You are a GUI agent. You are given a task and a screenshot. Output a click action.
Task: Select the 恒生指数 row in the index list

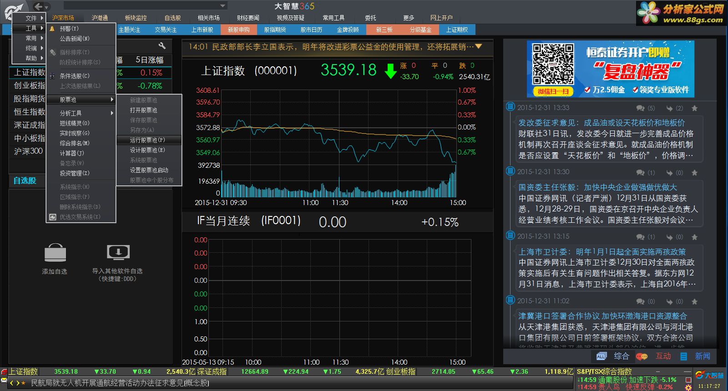[x=28, y=111]
